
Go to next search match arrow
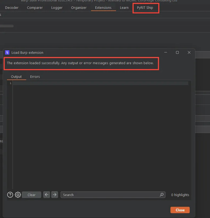pos(55,194)
